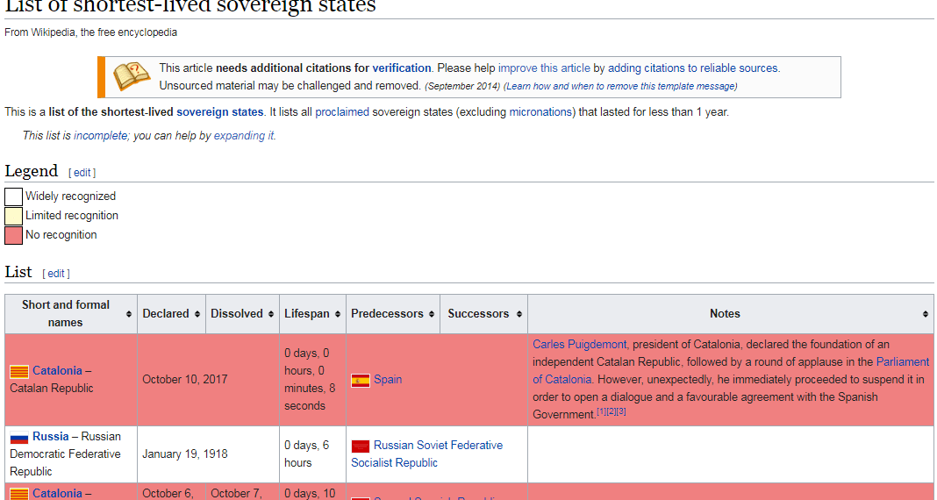Click the 'Limited recognition' yellow legend swatch
This screenshot has width=937, height=500.
click(x=13, y=216)
